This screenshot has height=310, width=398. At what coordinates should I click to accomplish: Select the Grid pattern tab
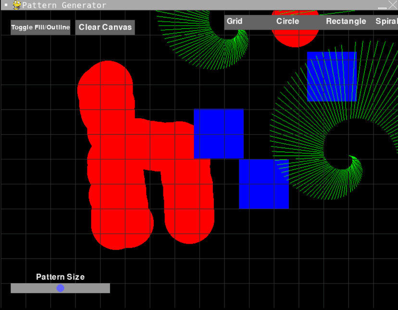click(235, 22)
